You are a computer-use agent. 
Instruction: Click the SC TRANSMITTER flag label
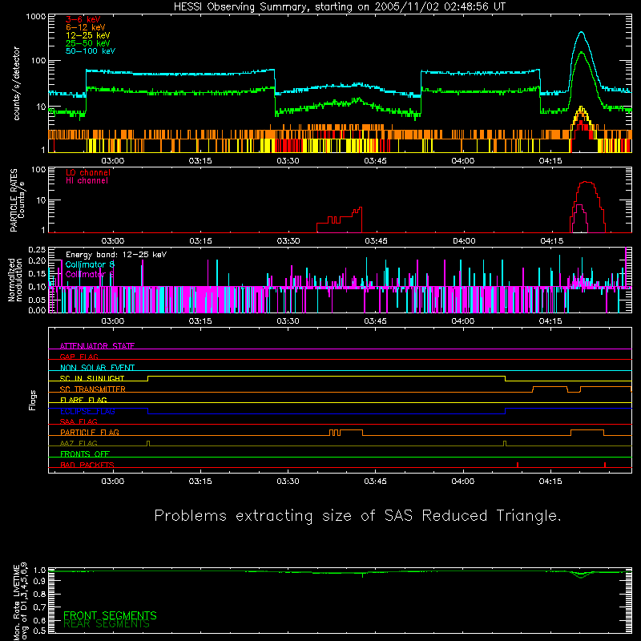click(93, 389)
